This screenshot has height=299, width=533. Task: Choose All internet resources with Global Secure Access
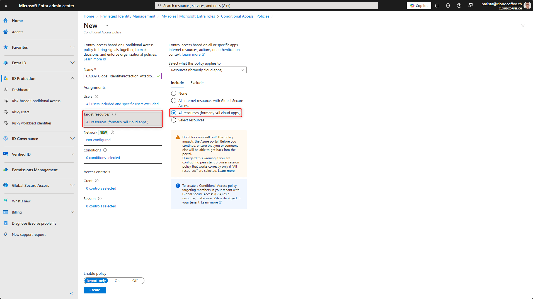tap(174, 101)
